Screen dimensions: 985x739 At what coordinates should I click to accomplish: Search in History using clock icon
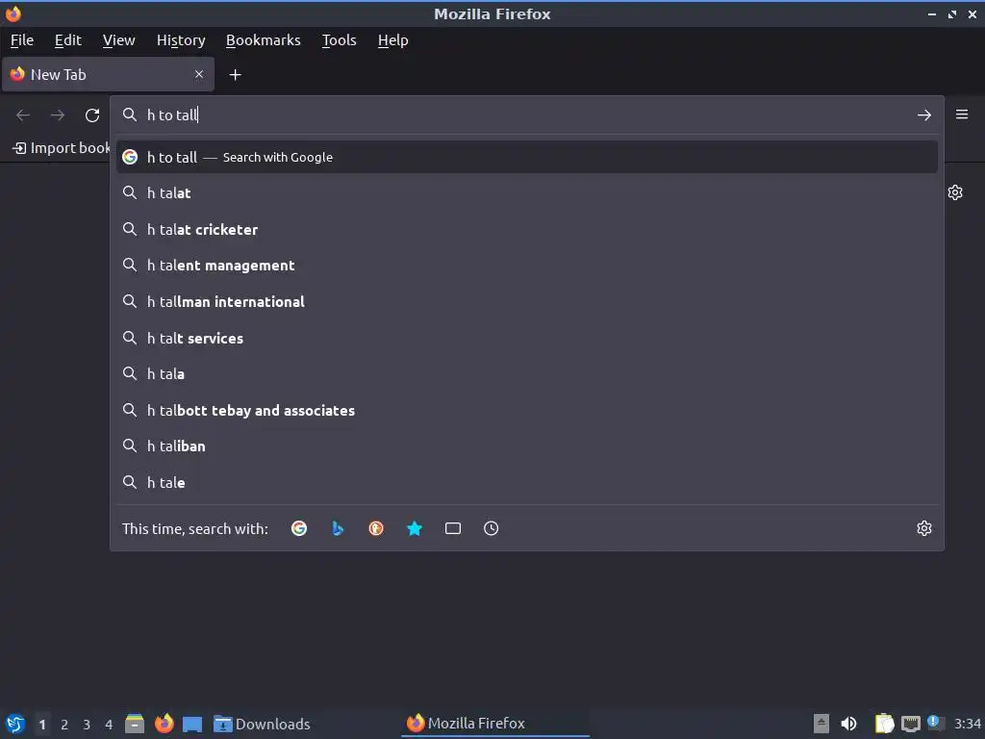(x=492, y=528)
